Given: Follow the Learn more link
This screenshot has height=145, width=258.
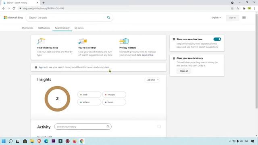Looking at the screenshot, I should click(x=148, y=55).
